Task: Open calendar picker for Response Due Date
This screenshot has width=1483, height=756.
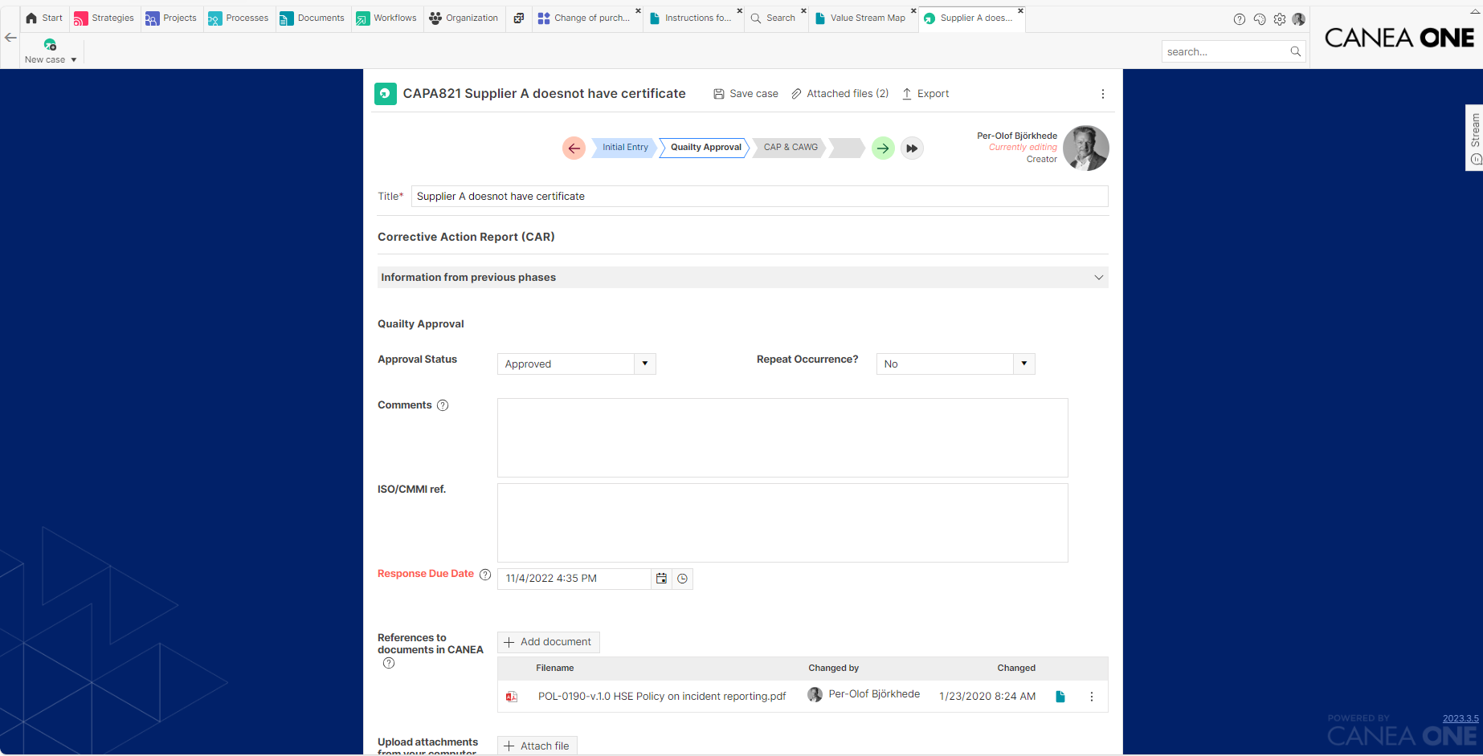Action: pos(661,579)
